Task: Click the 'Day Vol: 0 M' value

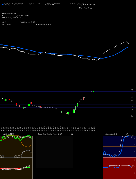Action: 85,8
